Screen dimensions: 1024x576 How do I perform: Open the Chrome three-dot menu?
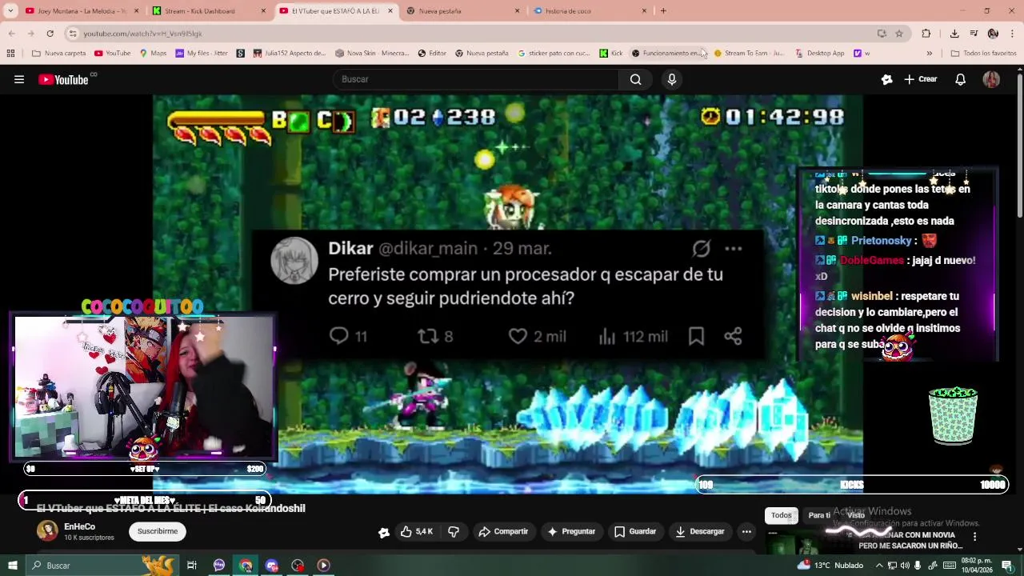[x=1012, y=34]
